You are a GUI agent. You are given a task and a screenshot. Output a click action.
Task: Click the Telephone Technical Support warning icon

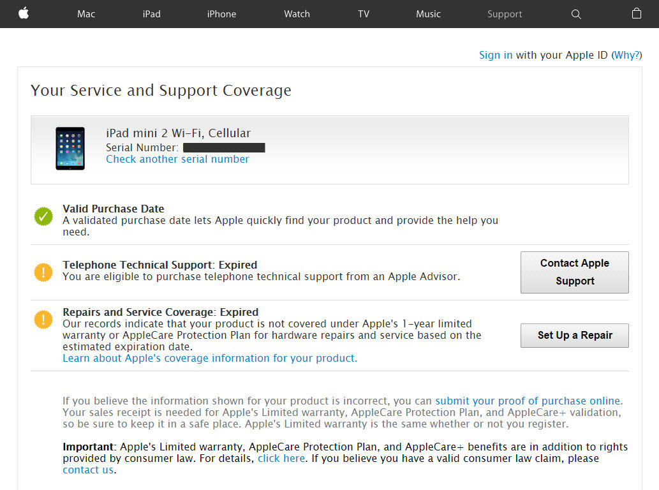pyautogui.click(x=43, y=272)
